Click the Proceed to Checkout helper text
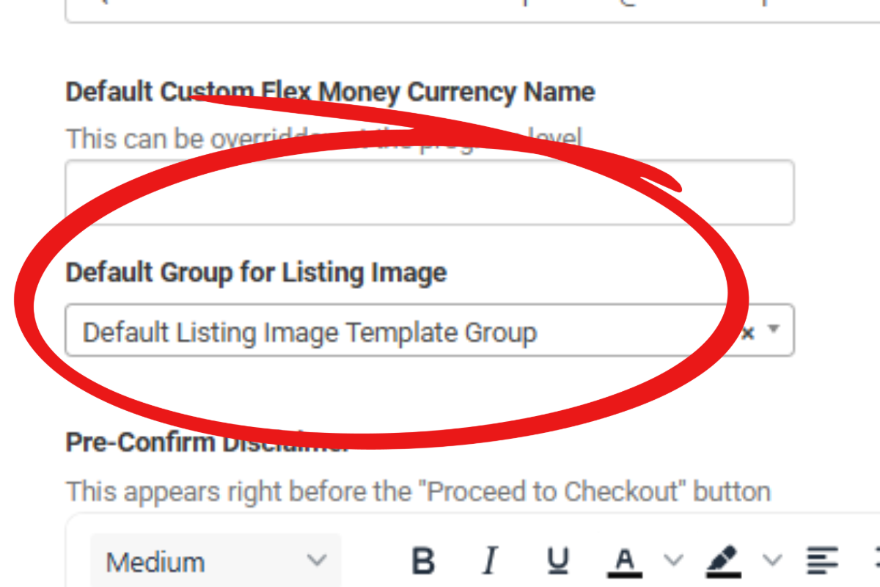880x587 pixels. 418,491
